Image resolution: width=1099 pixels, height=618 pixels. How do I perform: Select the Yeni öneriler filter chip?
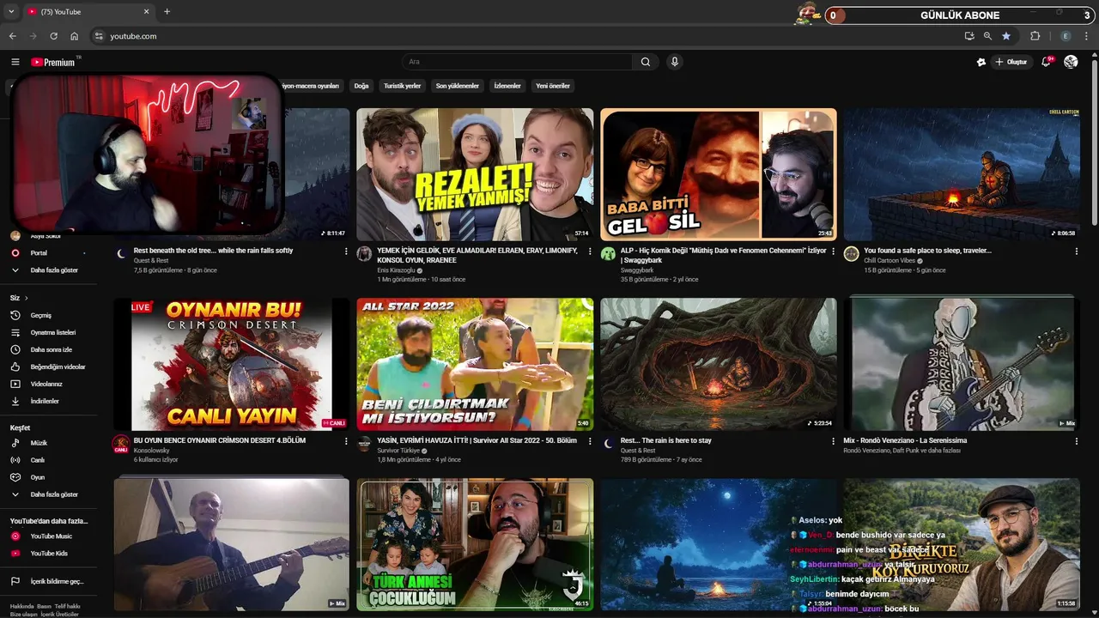(x=553, y=86)
